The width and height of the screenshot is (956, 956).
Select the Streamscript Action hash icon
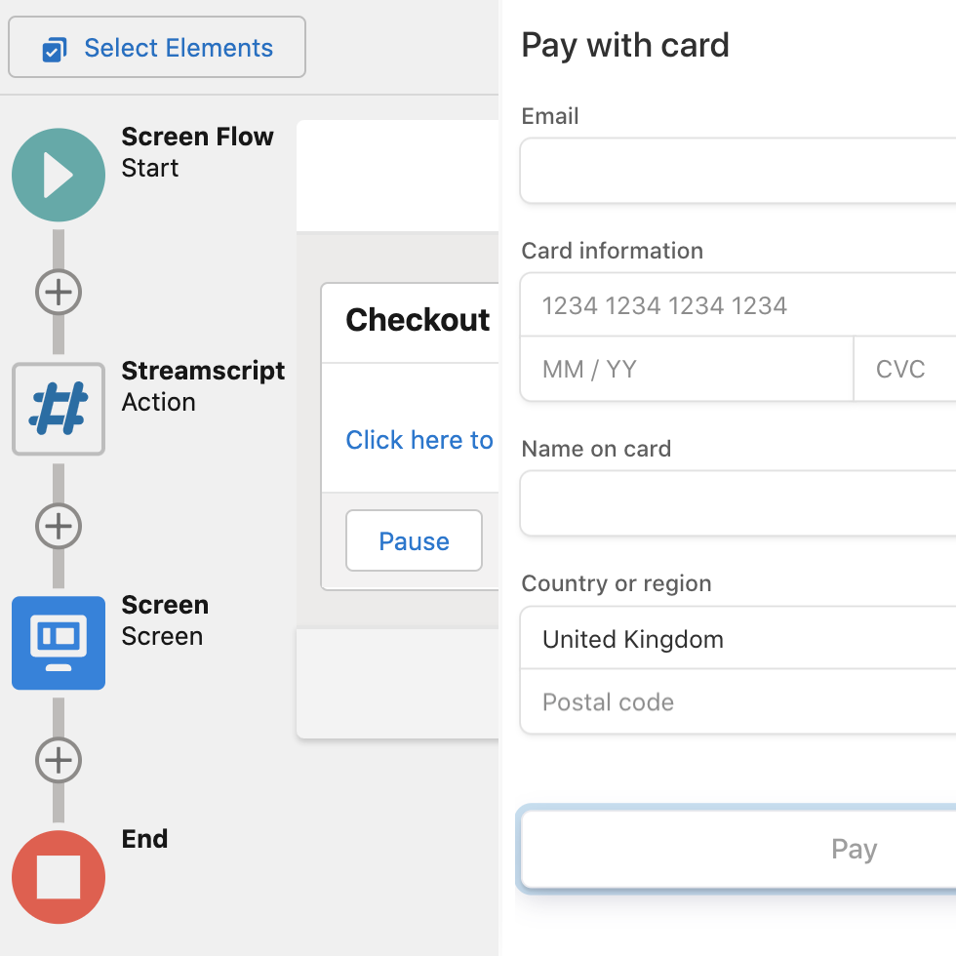tap(59, 409)
